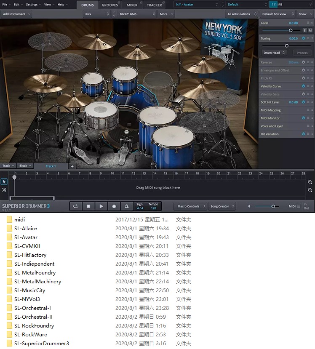Open the Song Creator panel

point(222,206)
